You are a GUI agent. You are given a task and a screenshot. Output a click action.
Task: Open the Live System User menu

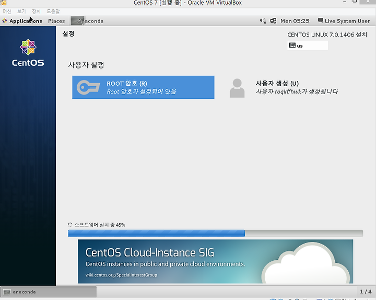[344, 21]
